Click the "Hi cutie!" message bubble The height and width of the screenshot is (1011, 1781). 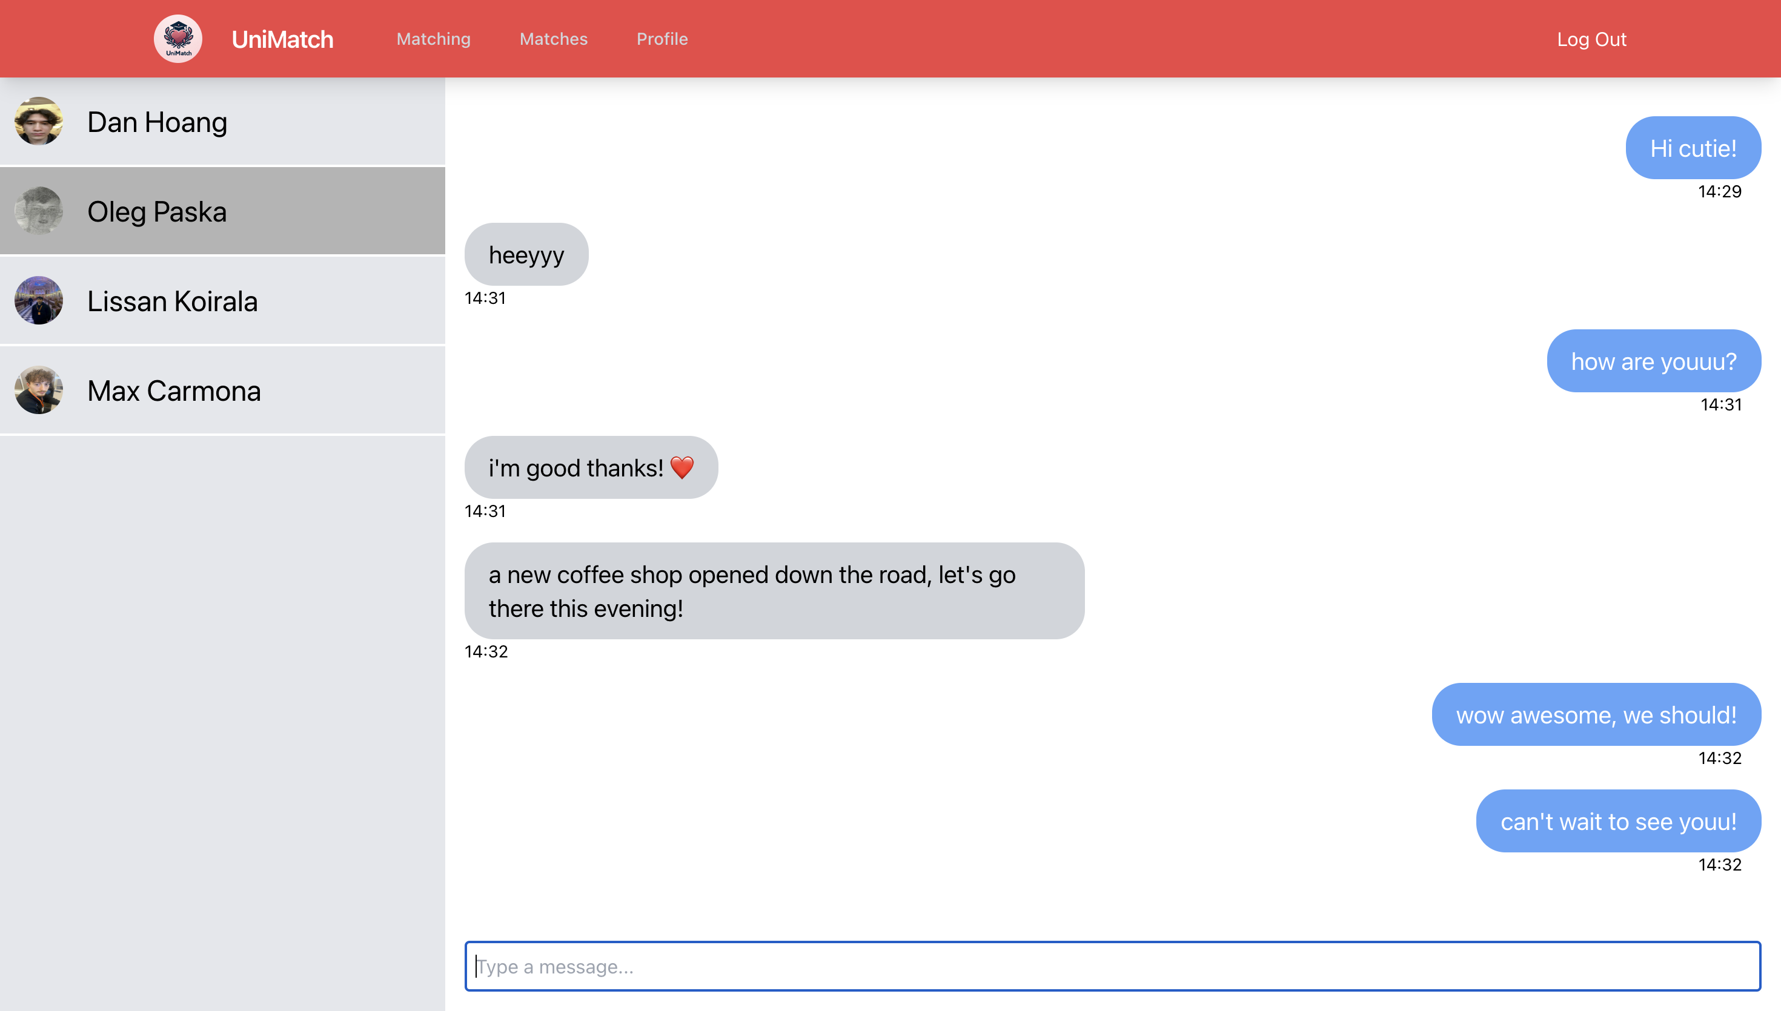1693,148
